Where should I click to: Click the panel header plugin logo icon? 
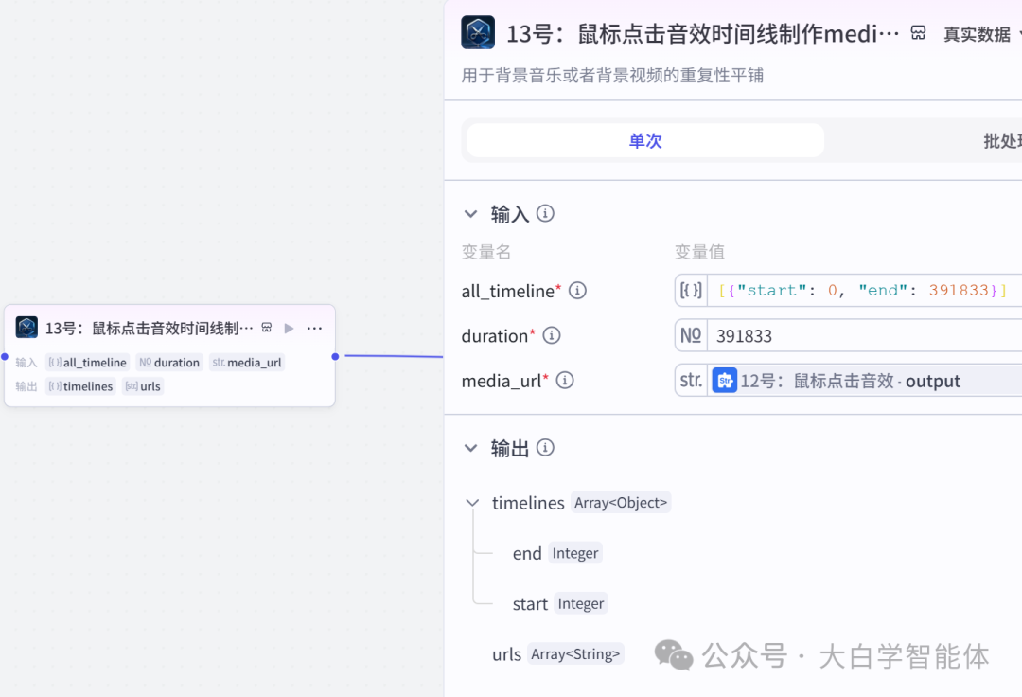(478, 32)
